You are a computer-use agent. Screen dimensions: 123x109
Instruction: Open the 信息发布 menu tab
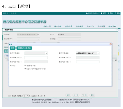click(112, 27)
